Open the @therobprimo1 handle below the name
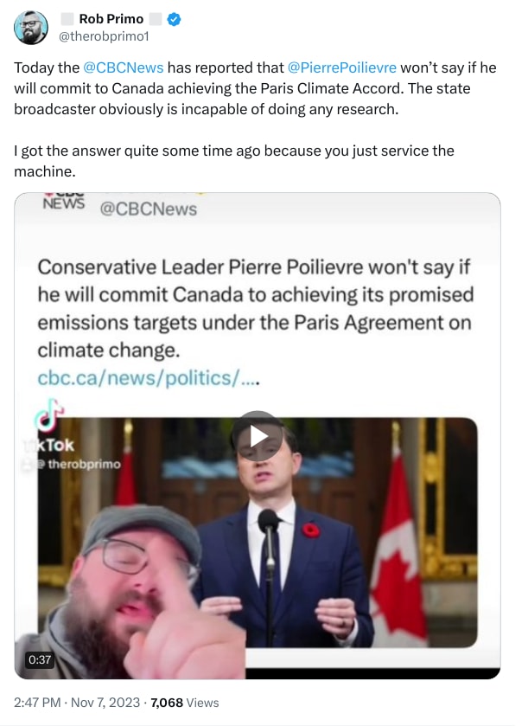This screenshot has height=726, width=528. 103,36
